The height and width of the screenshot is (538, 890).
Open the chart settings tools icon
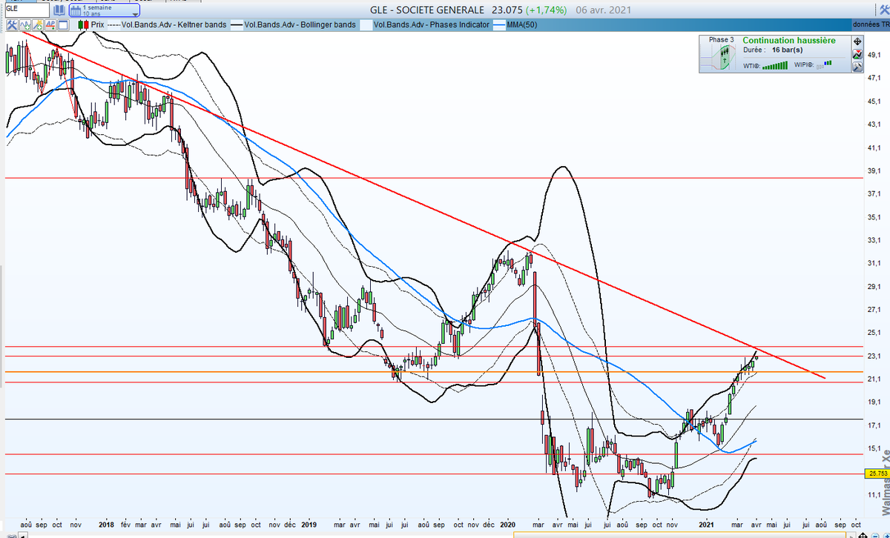coord(11,24)
